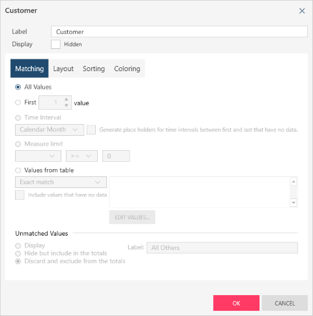Select the Time Interval radio option
Screen dimensions: 313x316
tap(18, 118)
